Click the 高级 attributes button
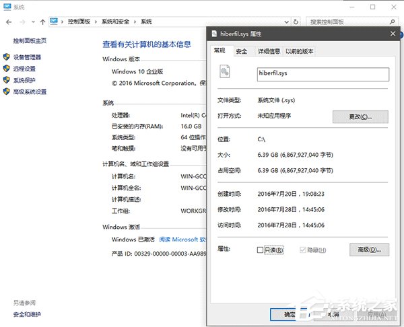Viewport: 404px width, 327px height. click(369, 250)
